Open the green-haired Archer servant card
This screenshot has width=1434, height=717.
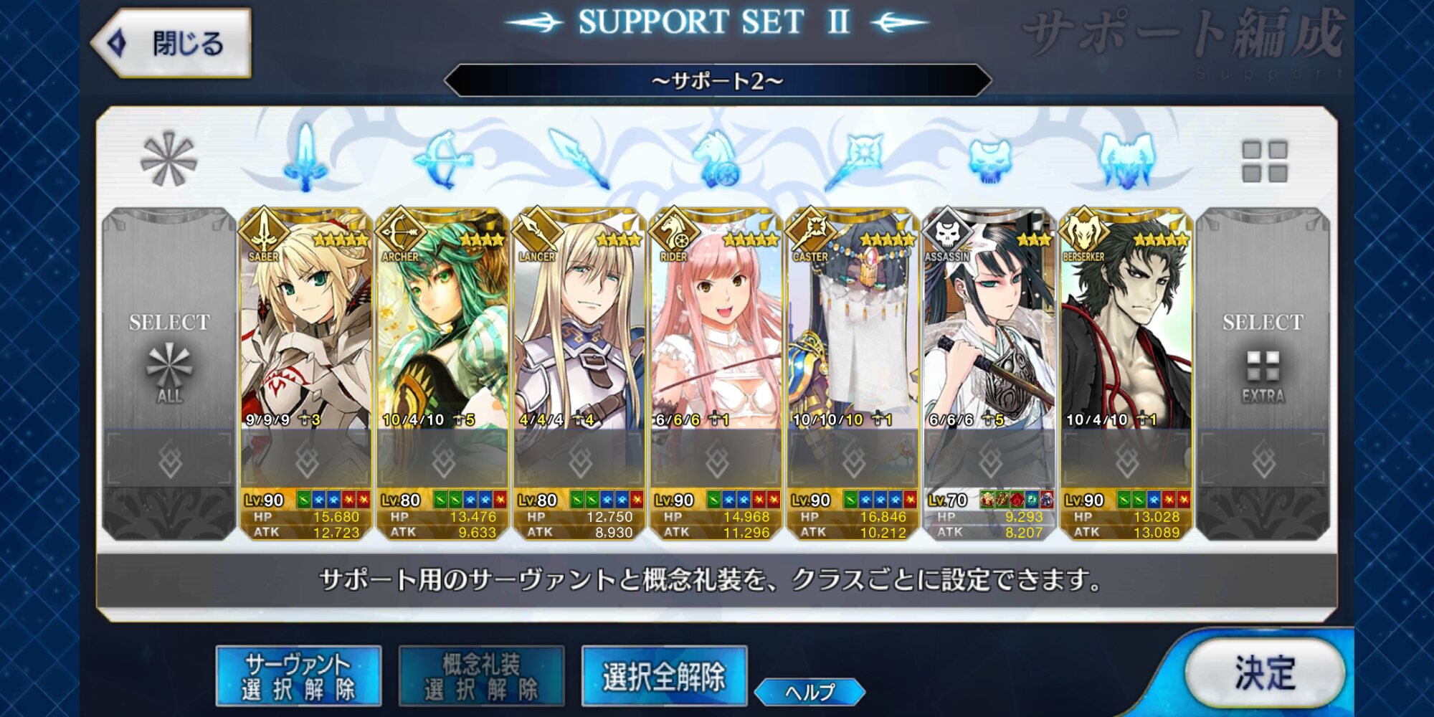(x=442, y=374)
